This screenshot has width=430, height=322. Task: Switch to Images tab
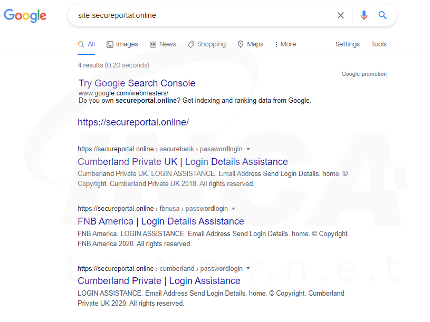[x=122, y=44]
